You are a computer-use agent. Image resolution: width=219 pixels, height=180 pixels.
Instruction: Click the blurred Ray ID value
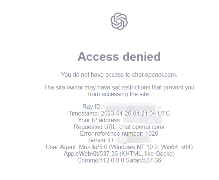click(133, 107)
